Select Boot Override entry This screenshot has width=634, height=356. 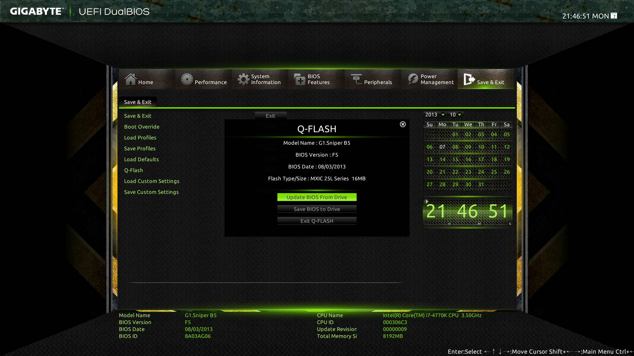pyautogui.click(x=142, y=127)
